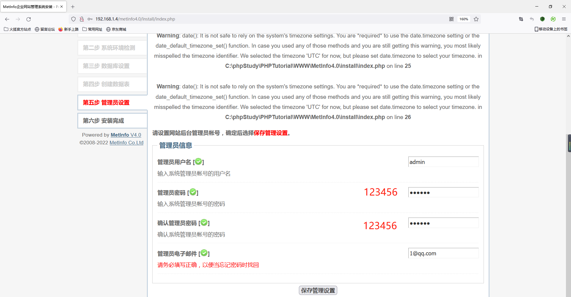571x297 pixels.
Task: Minimize the browser window
Action: coord(537,7)
